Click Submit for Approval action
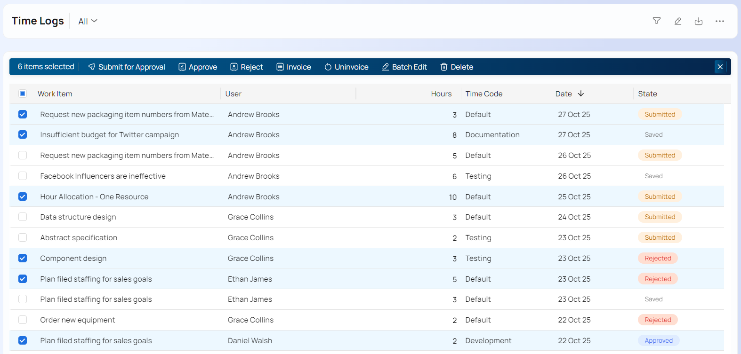741x354 pixels. tap(127, 67)
